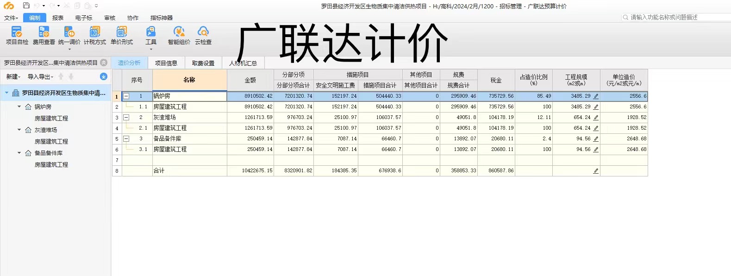
Task: Click the 名称 column header
Action: 189,80
